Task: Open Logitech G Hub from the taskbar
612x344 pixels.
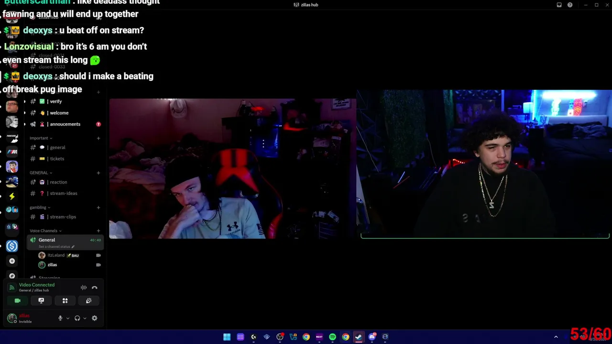Action: click(x=253, y=337)
